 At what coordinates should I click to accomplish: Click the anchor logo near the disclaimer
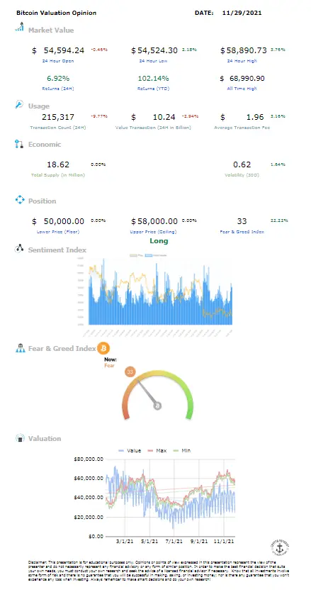[281, 549]
